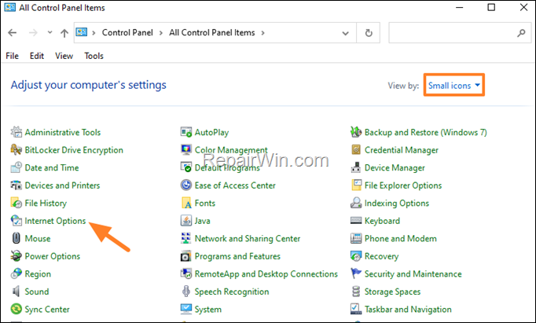Image resolution: width=536 pixels, height=323 pixels.
Task: Open the Color Management icon
Action: pos(186,149)
